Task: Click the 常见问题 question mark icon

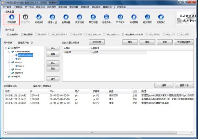Action: click(93, 17)
